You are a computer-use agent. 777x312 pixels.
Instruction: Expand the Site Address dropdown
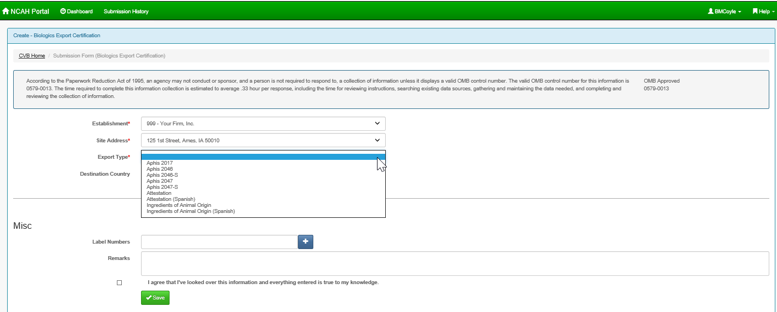[x=263, y=141]
